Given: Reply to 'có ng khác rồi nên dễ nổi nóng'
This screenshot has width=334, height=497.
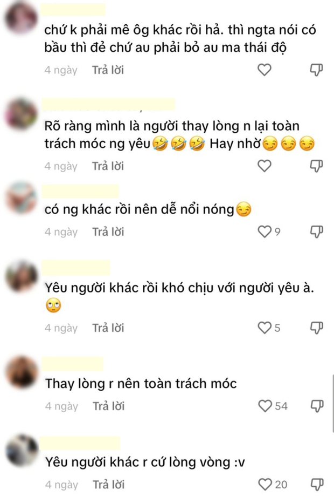Looking at the screenshot, I should 108,232.
